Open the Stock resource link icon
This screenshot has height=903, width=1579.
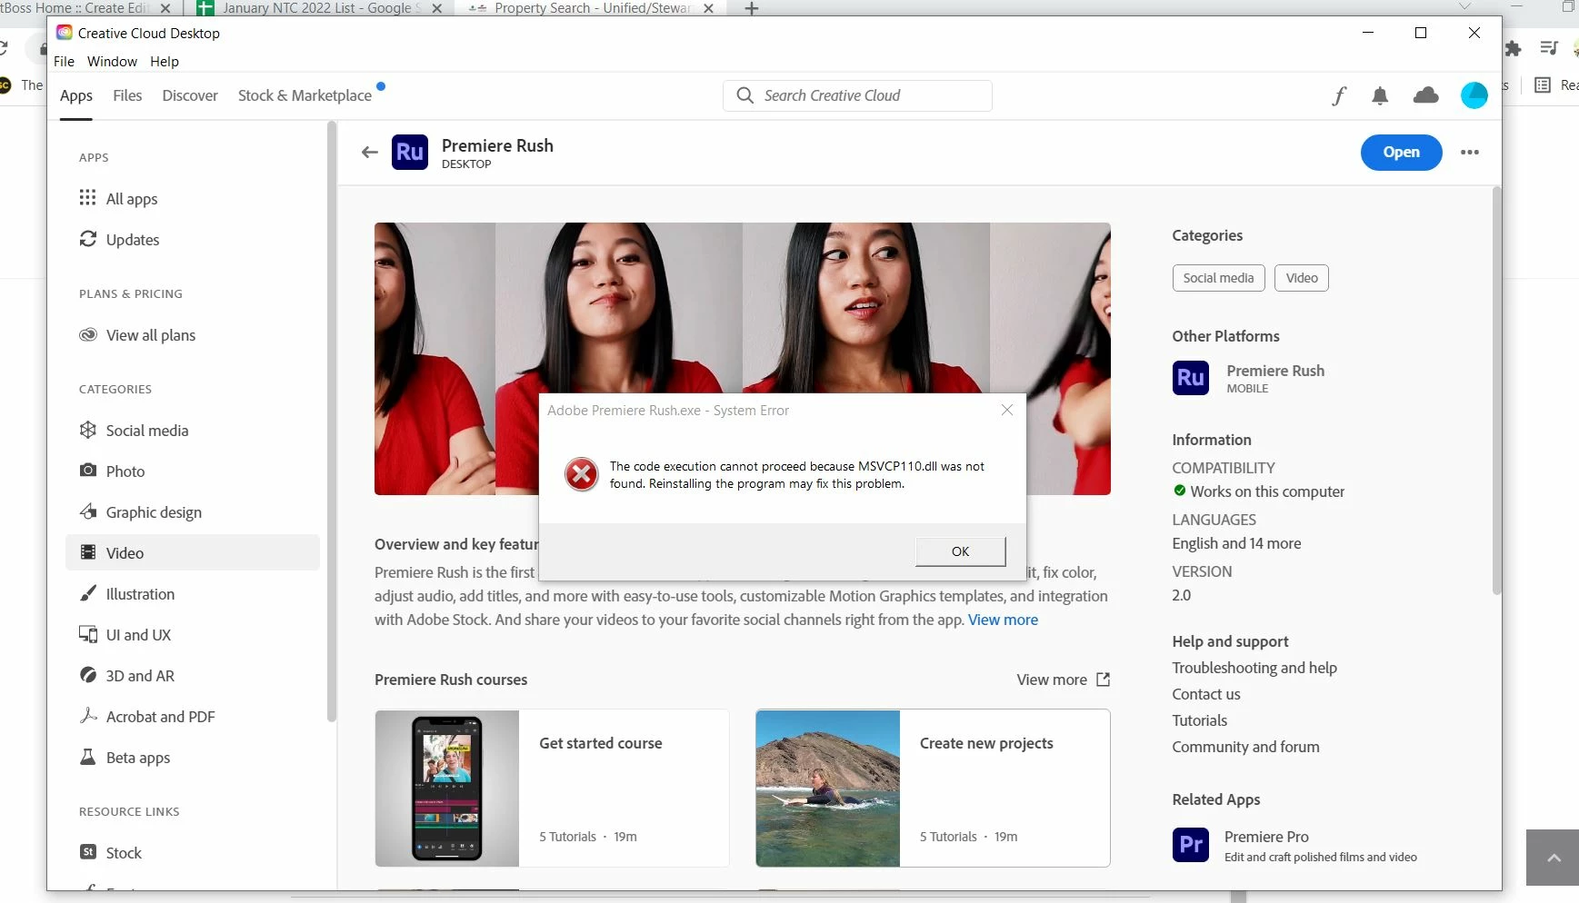coord(87,852)
